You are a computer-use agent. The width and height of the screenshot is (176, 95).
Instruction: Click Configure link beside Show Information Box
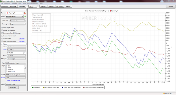(x=21, y=41)
